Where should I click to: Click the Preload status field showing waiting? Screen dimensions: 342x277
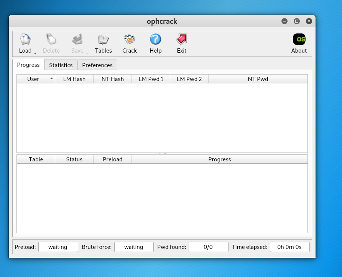58,247
